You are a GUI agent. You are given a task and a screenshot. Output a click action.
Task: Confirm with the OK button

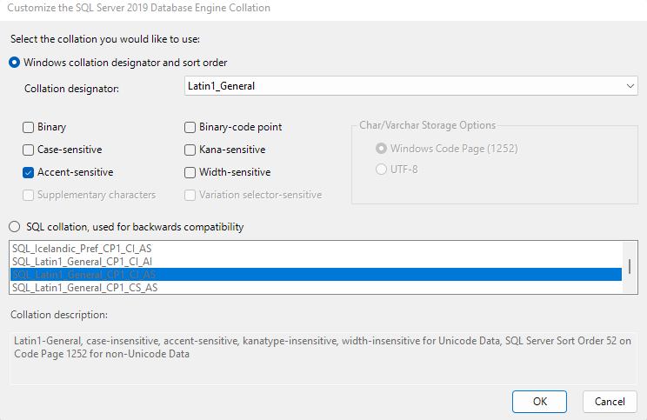point(539,402)
